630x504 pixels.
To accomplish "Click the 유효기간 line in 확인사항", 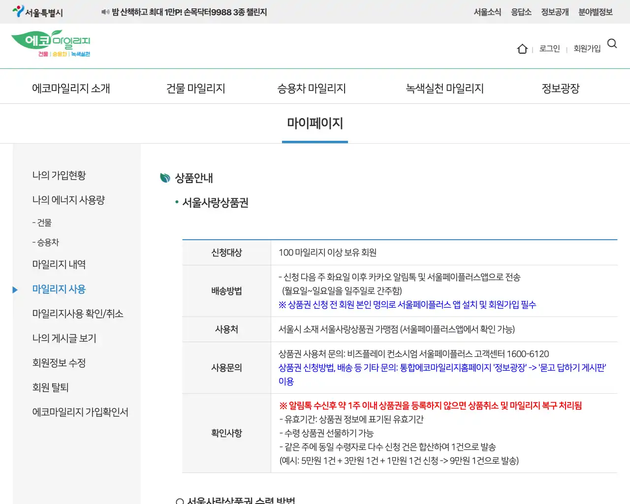I will click(351, 419).
